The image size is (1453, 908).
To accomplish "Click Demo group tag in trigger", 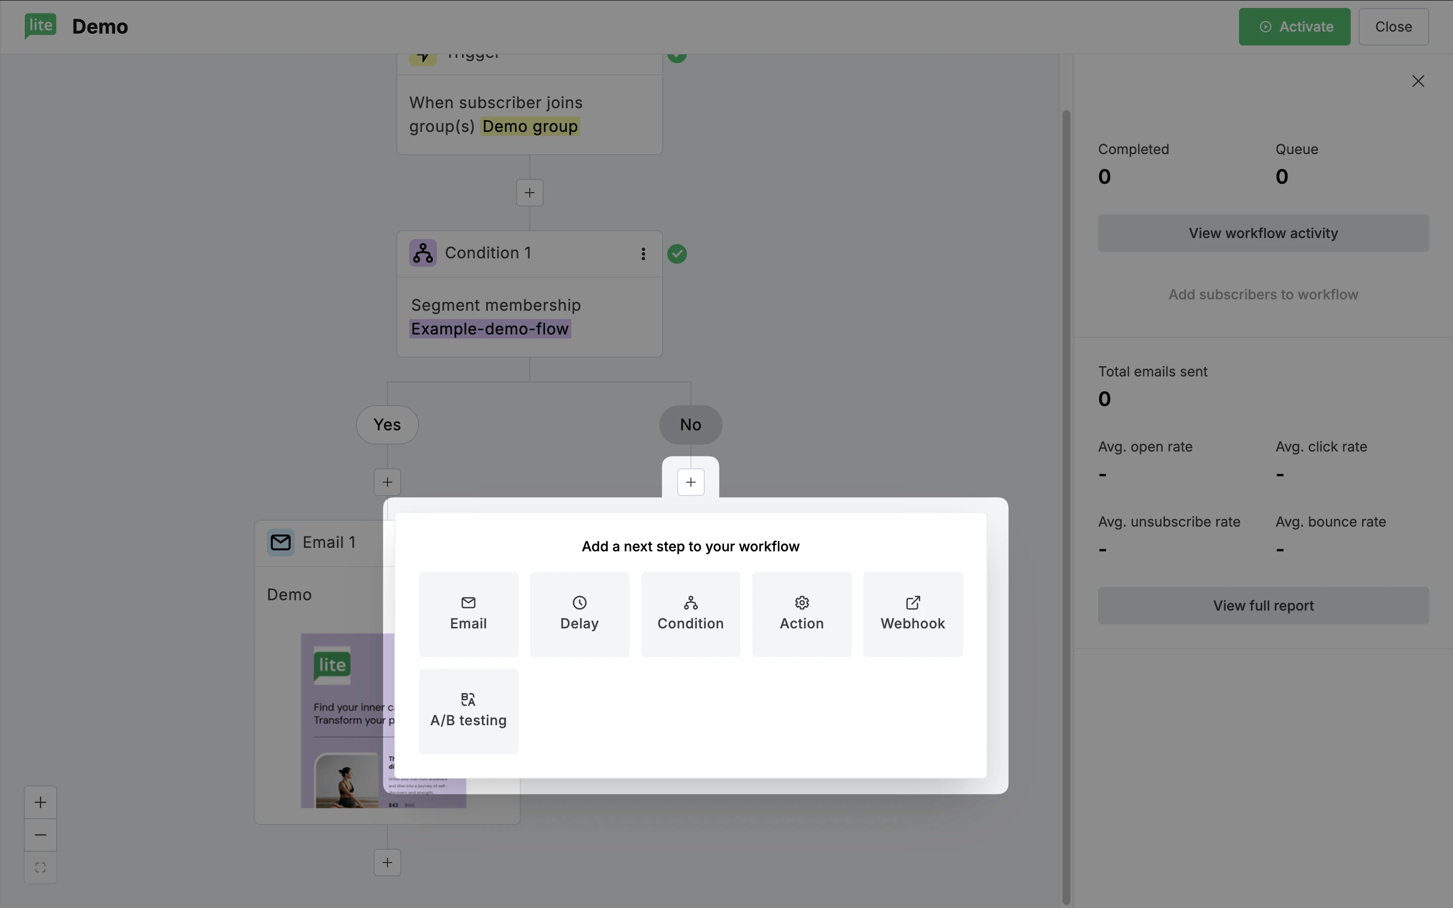I will click(x=530, y=126).
